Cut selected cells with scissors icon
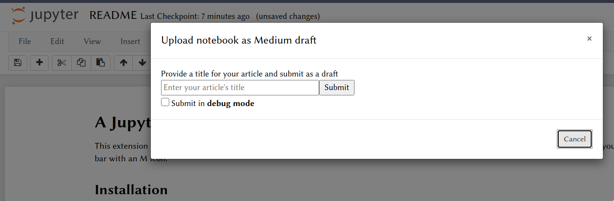The width and height of the screenshot is (614, 201). point(62,62)
